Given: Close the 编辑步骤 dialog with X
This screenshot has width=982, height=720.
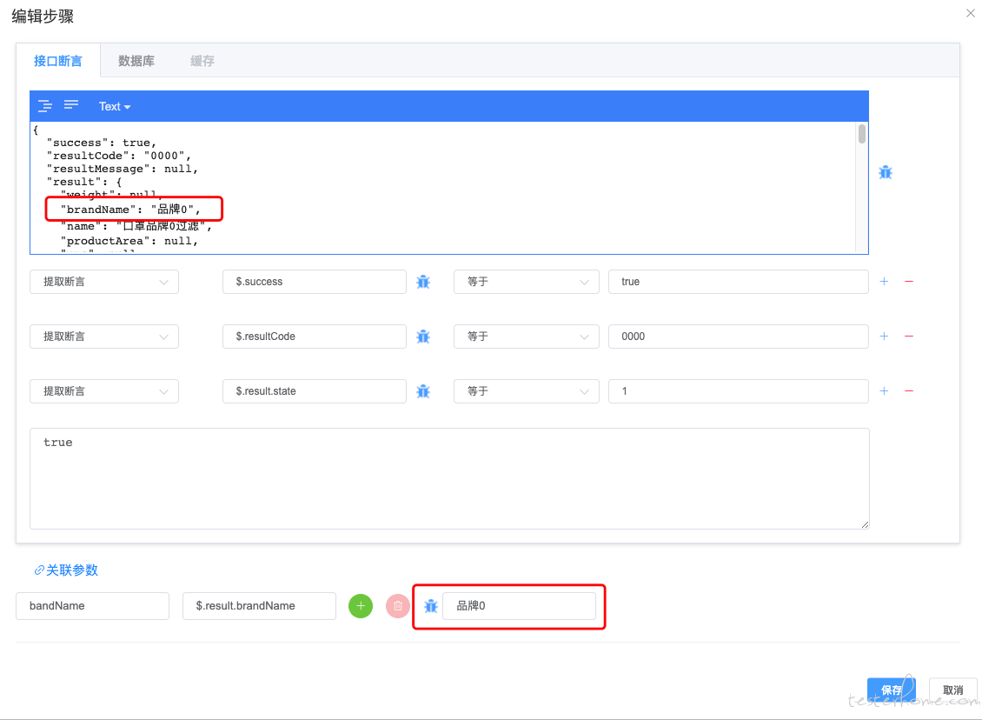Looking at the screenshot, I should click(x=970, y=13).
